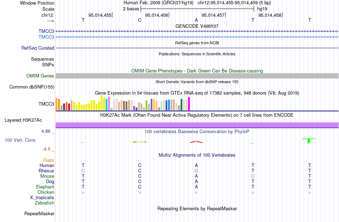Image resolution: width=339 pixels, height=222 pixels.
Task: Click the GENCODE V49lift37 track title
Action: pos(197,26)
